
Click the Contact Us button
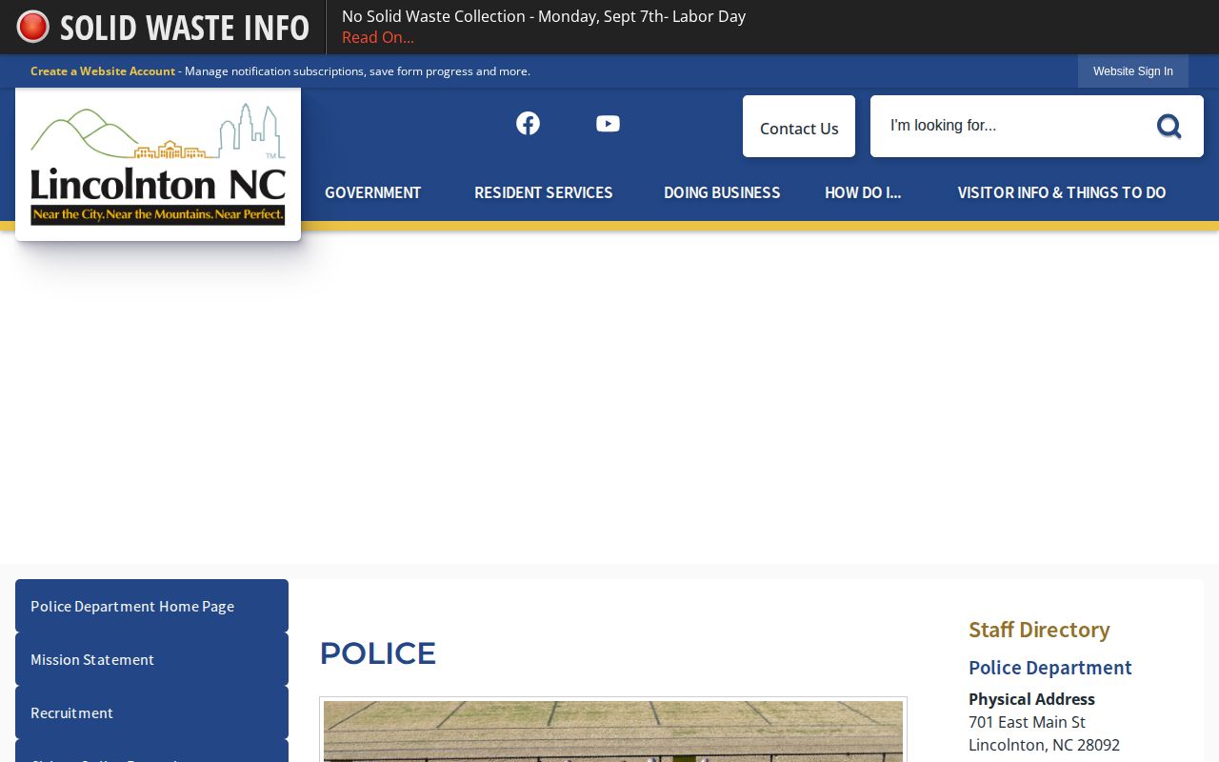tap(799, 127)
